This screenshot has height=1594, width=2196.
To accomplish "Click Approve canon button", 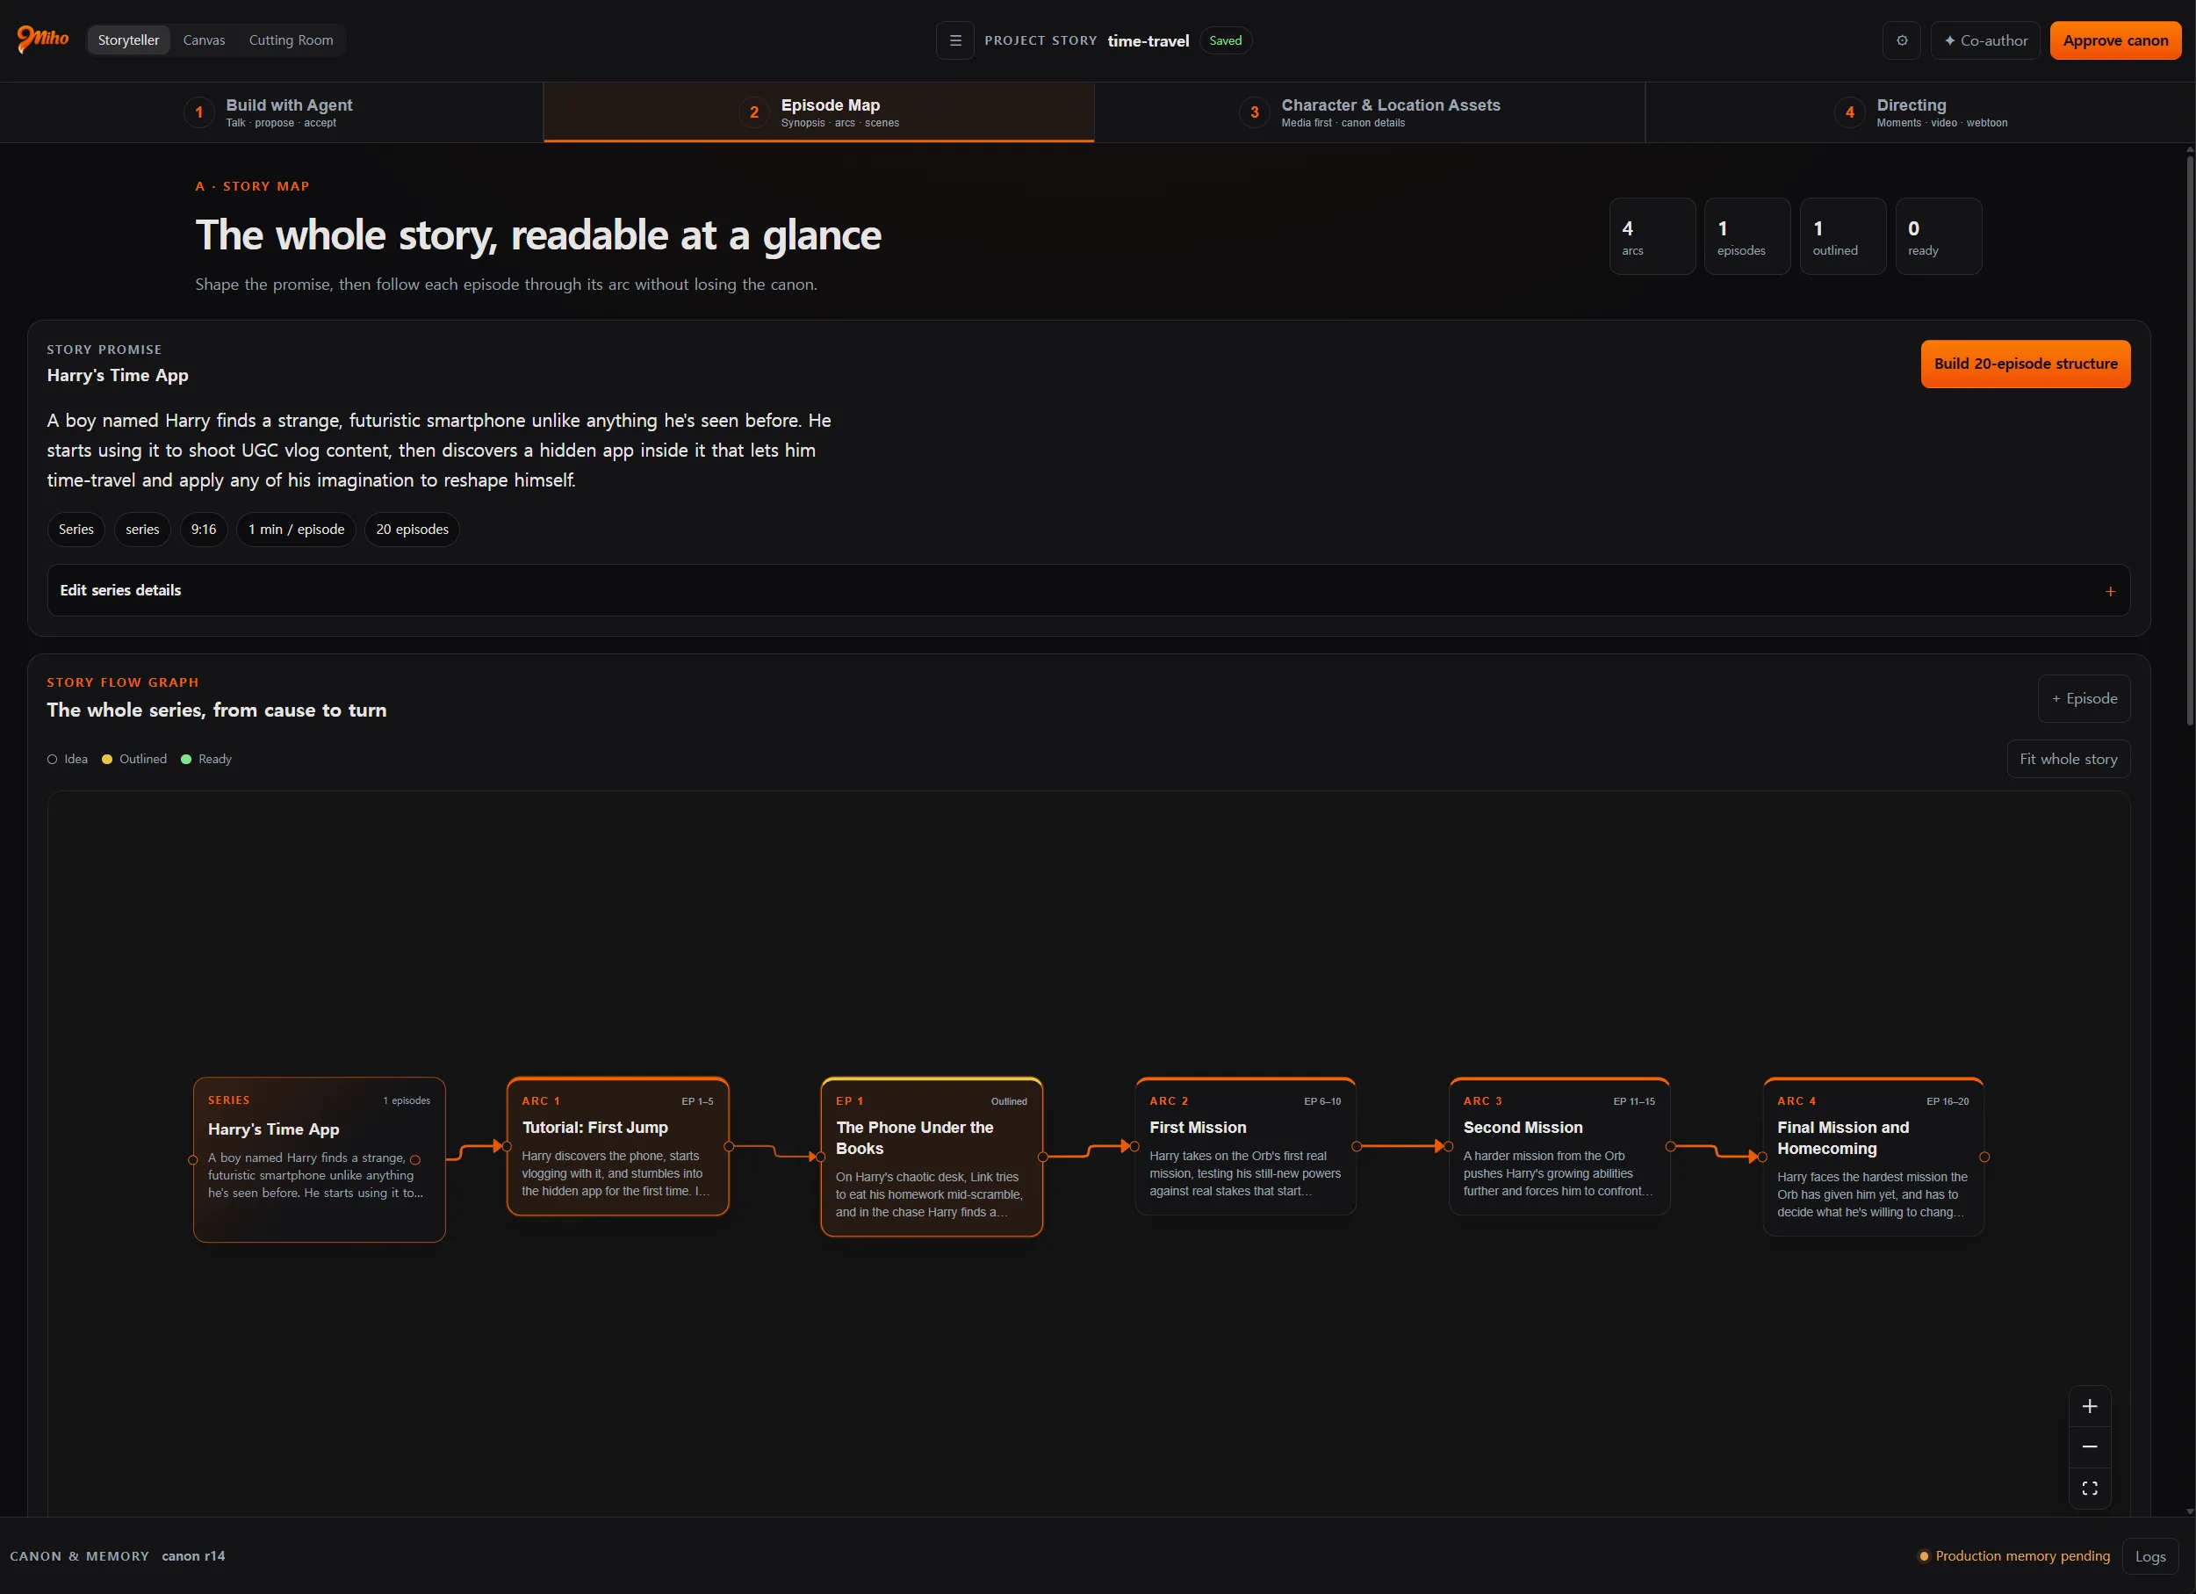I will tap(2115, 40).
